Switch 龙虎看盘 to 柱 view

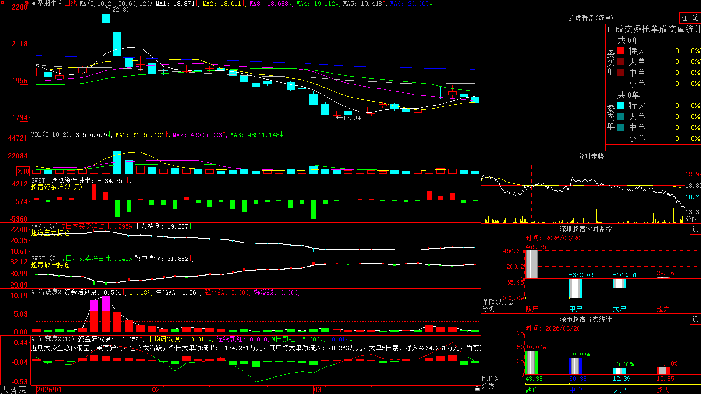coord(684,18)
